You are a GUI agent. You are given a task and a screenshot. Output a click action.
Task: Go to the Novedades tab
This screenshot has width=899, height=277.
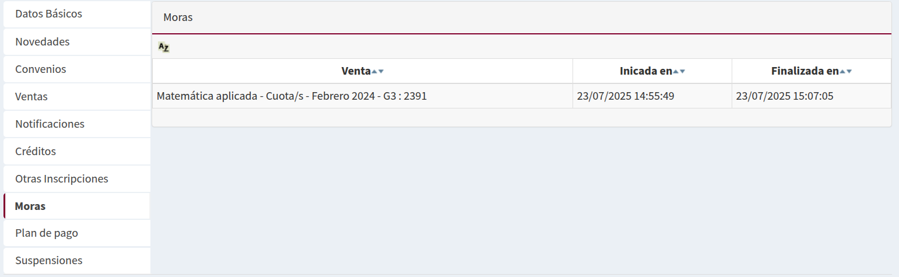coord(43,42)
